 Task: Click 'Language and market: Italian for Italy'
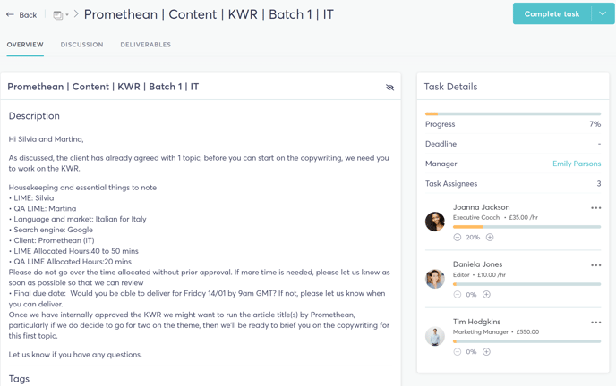tap(80, 219)
